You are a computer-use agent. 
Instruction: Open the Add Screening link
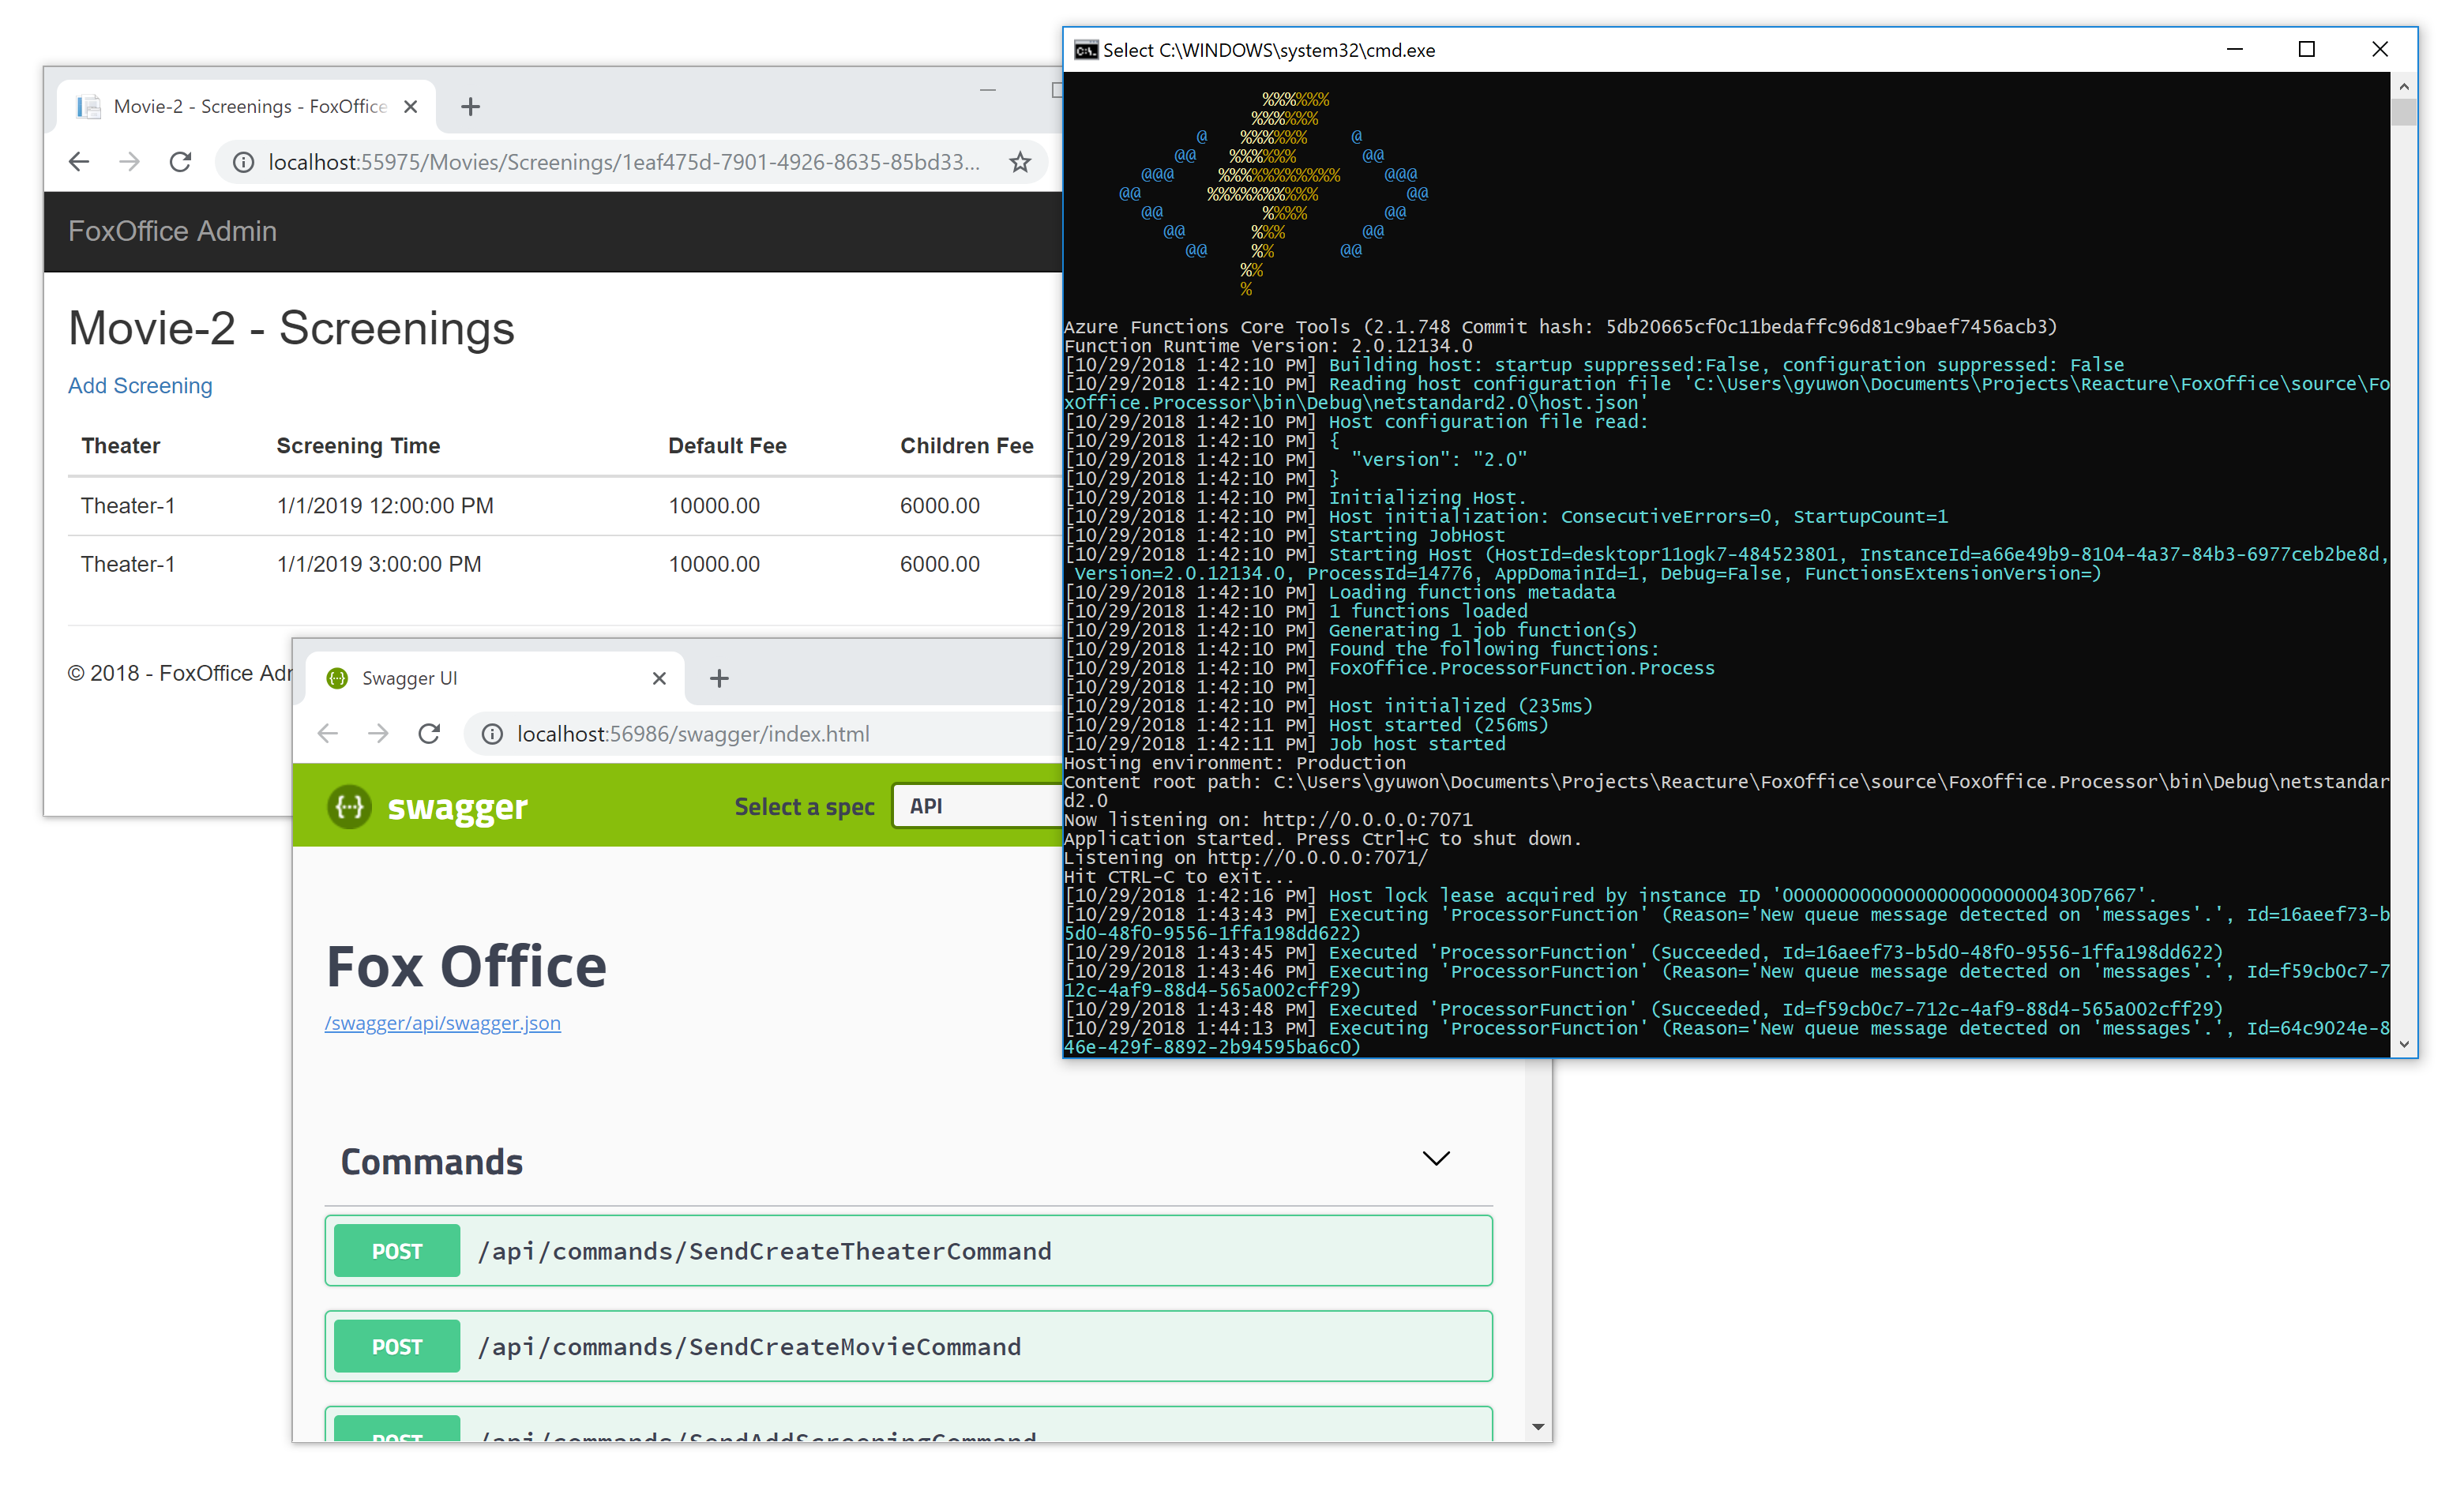137,384
